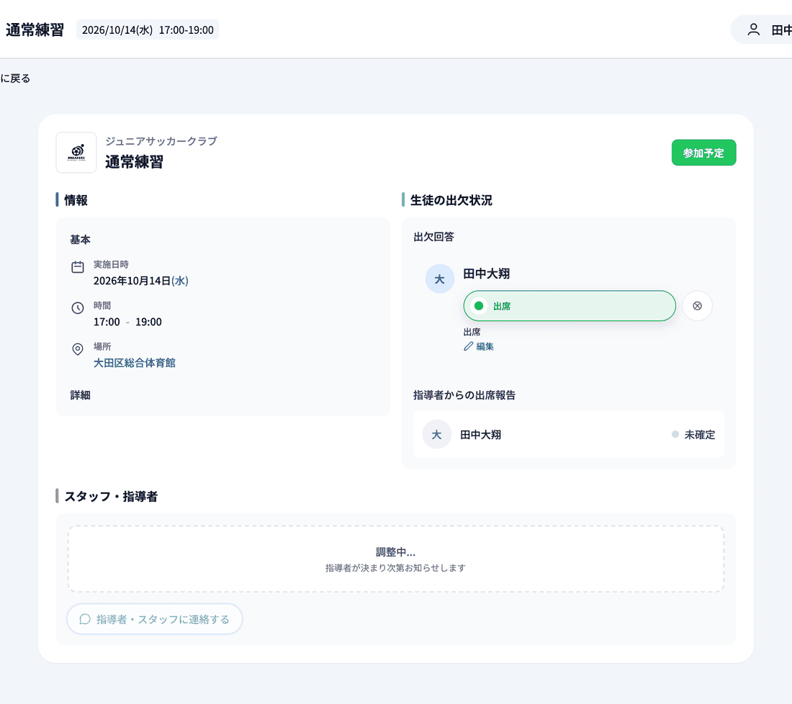This screenshot has height=704, width=792.
Task: Click 指導者・スタッフに連絡する button
Action: click(x=155, y=619)
